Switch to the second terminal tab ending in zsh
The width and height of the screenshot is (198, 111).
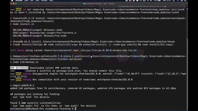coord(143,6)
